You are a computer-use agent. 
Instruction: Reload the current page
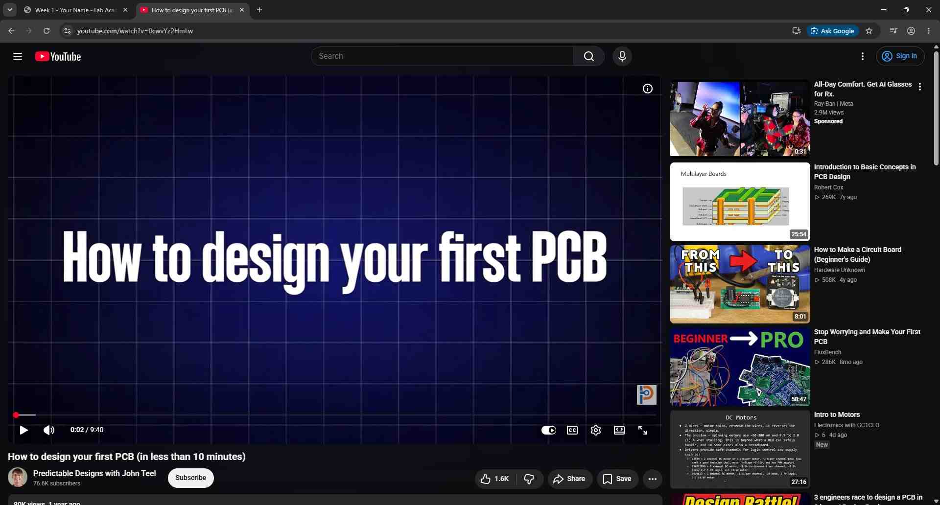click(x=47, y=31)
